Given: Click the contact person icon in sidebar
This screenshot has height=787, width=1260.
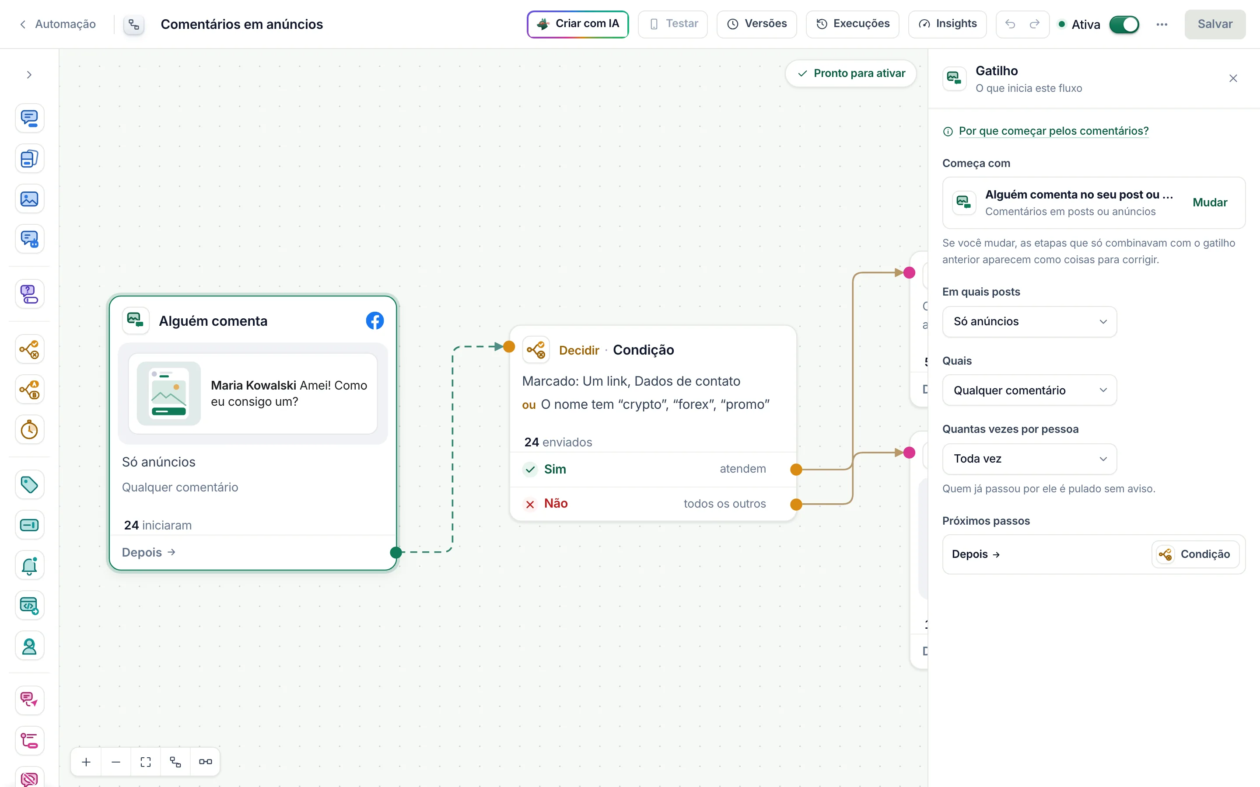Looking at the screenshot, I should click(29, 647).
